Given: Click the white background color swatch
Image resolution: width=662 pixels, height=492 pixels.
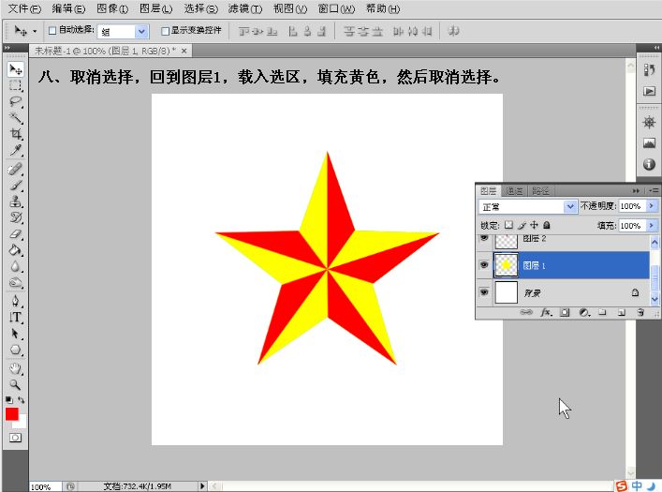Looking at the screenshot, I should tap(22, 422).
